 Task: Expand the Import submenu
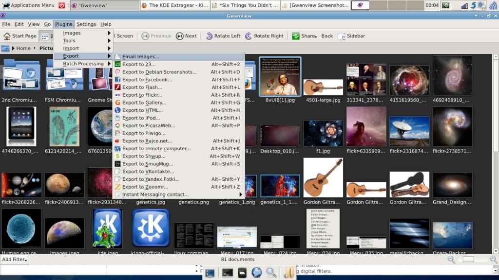83,48
